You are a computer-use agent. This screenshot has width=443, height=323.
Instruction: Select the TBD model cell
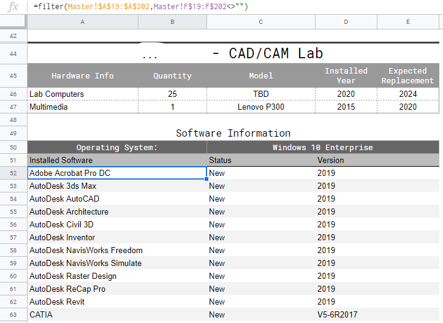[x=261, y=94]
